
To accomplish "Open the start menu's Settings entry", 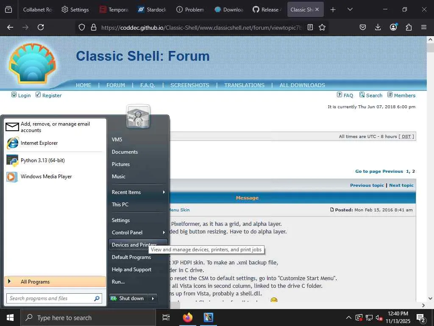I will [x=138, y=220].
